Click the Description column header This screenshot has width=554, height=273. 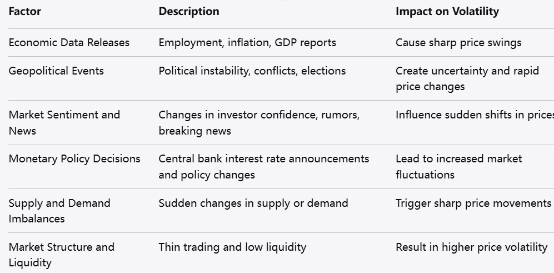tap(189, 11)
